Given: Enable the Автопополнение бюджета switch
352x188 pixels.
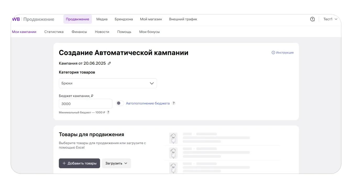Looking at the screenshot, I should (120, 103).
